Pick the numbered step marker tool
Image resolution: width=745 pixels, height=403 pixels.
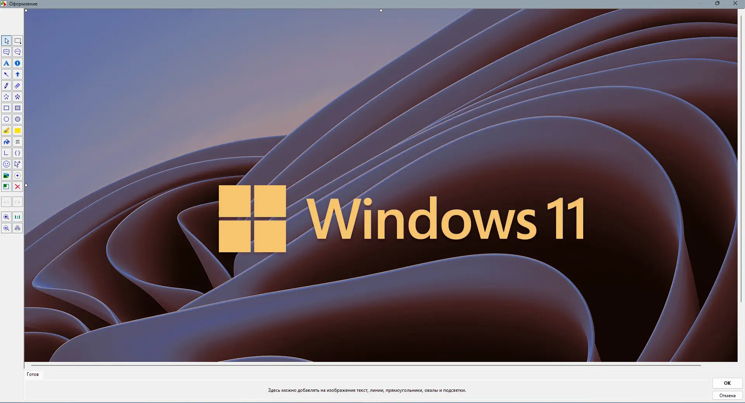pyautogui.click(x=17, y=63)
